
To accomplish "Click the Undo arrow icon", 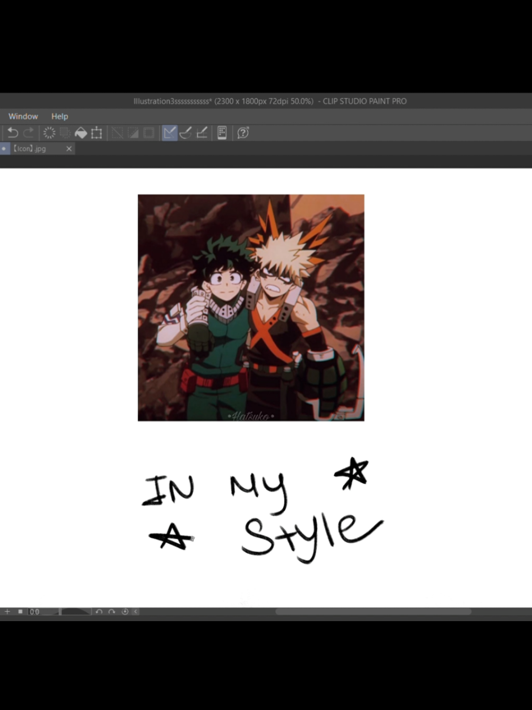I will tap(13, 133).
